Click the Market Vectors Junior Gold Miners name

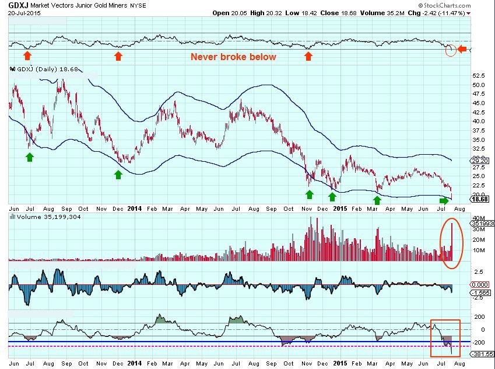[79, 5]
